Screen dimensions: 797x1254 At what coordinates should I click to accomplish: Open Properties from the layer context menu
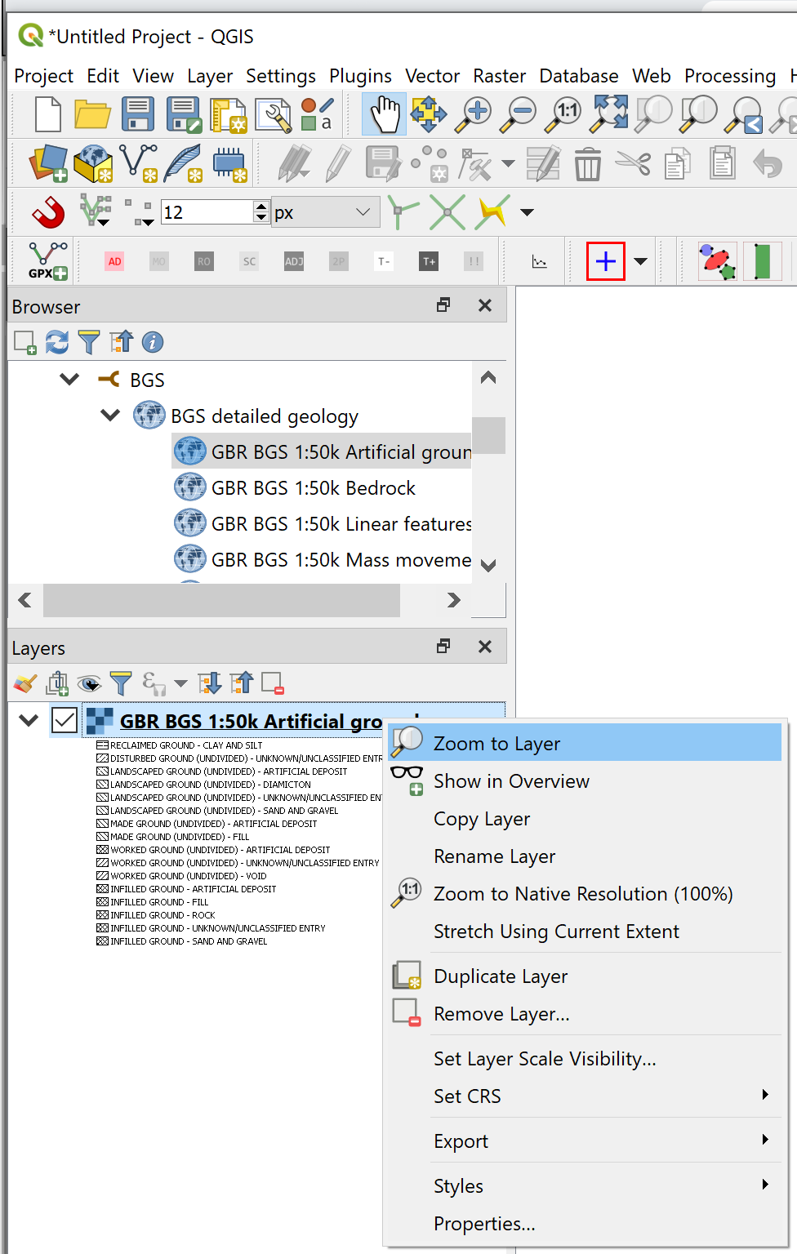(x=484, y=1223)
